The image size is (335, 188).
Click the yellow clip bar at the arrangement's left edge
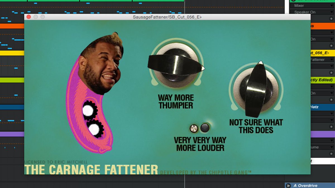coord(12,53)
